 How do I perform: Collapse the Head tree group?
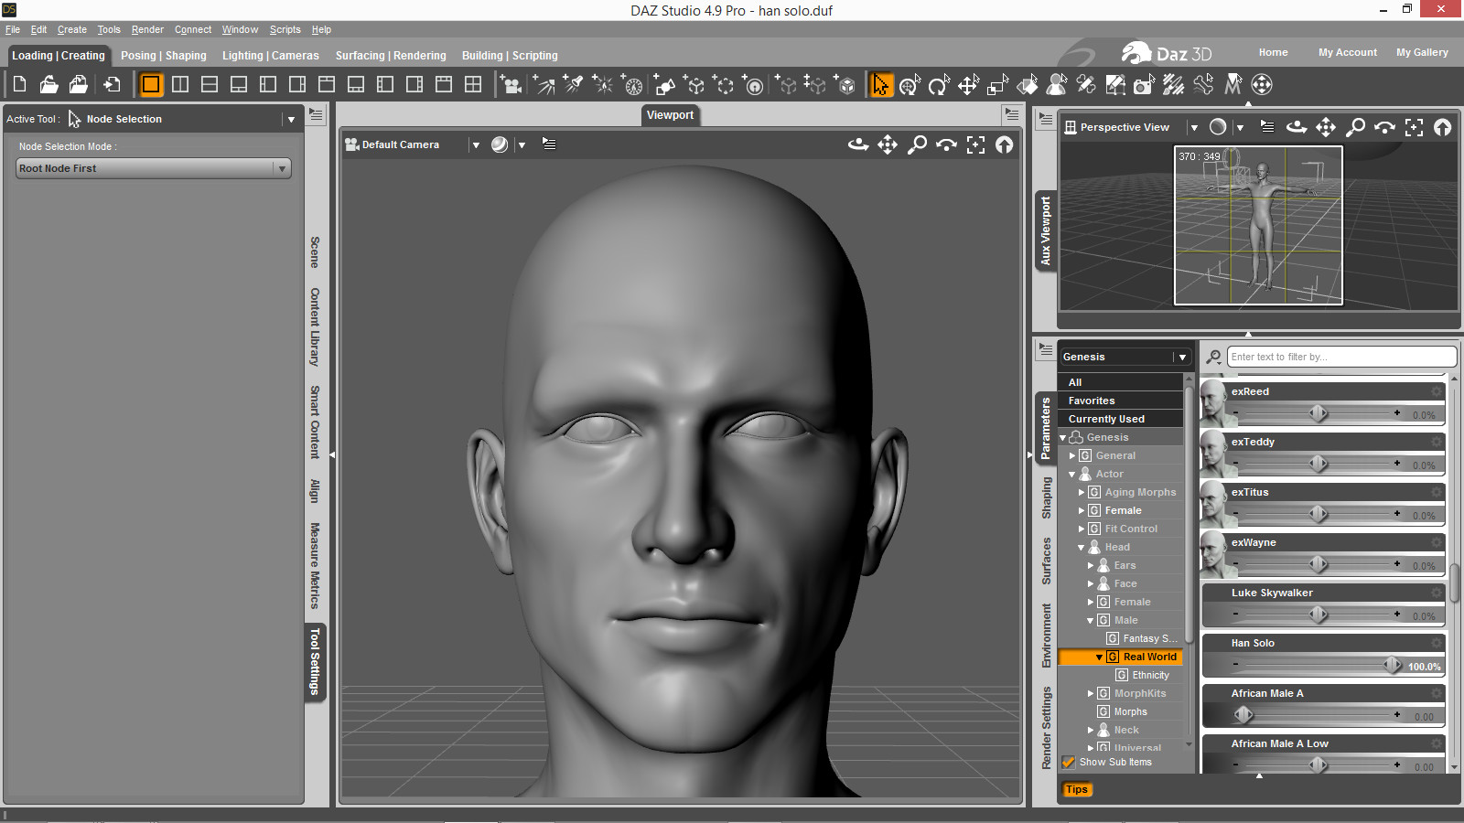(1081, 547)
